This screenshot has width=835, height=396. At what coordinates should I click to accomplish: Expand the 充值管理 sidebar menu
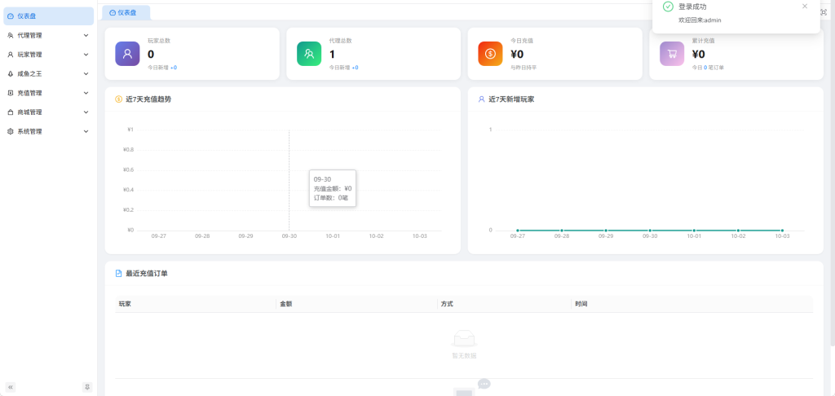pyautogui.click(x=48, y=93)
